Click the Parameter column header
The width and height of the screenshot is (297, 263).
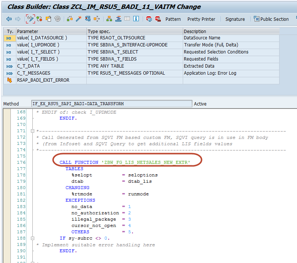click(51, 31)
